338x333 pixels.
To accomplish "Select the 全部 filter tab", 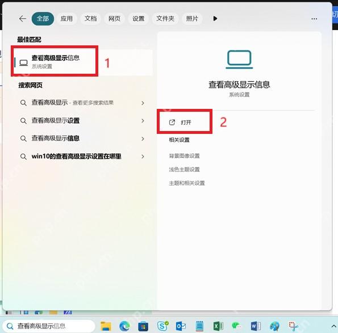I will pyautogui.click(x=43, y=19).
